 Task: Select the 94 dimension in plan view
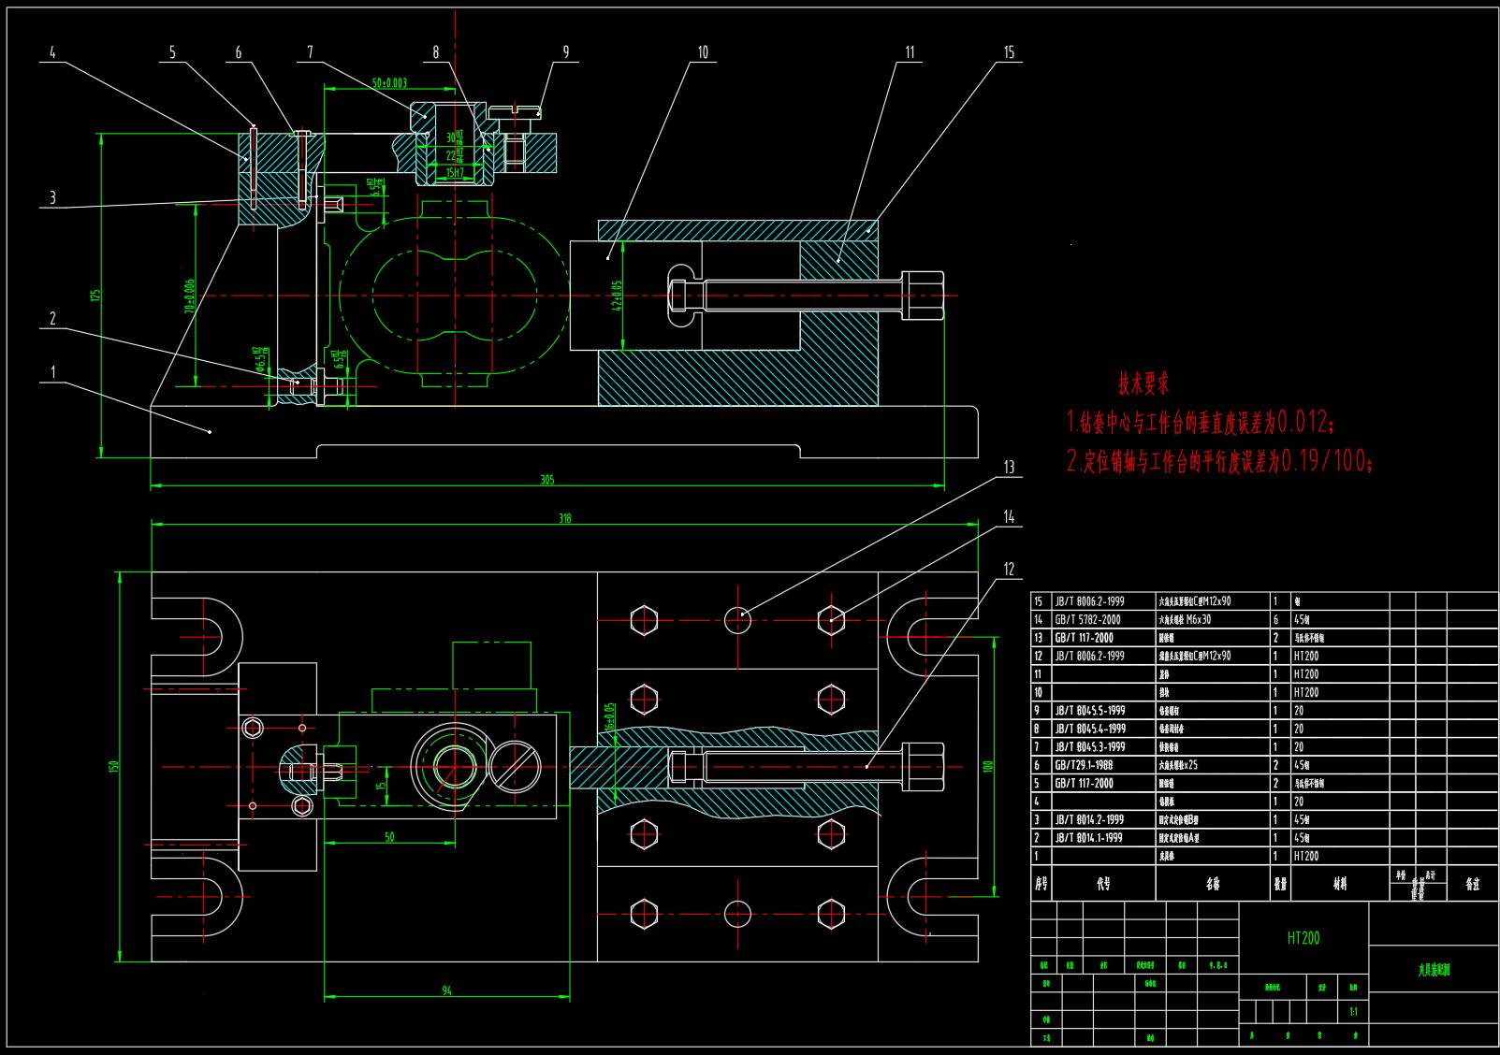[x=446, y=990]
